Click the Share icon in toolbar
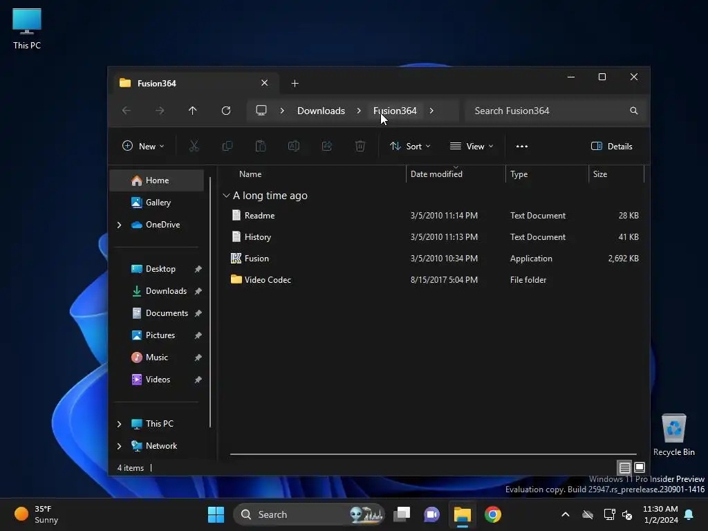 pos(327,146)
